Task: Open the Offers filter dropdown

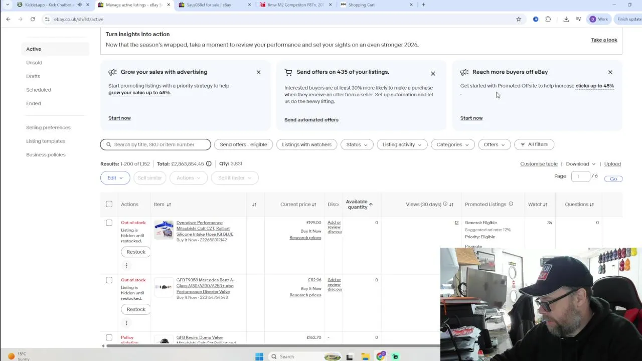Action: point(494,144)
